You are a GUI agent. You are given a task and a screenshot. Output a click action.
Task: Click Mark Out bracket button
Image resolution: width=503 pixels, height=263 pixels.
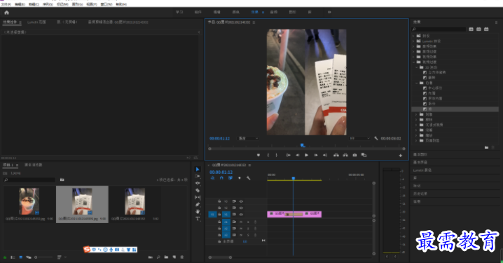[276, 155]
